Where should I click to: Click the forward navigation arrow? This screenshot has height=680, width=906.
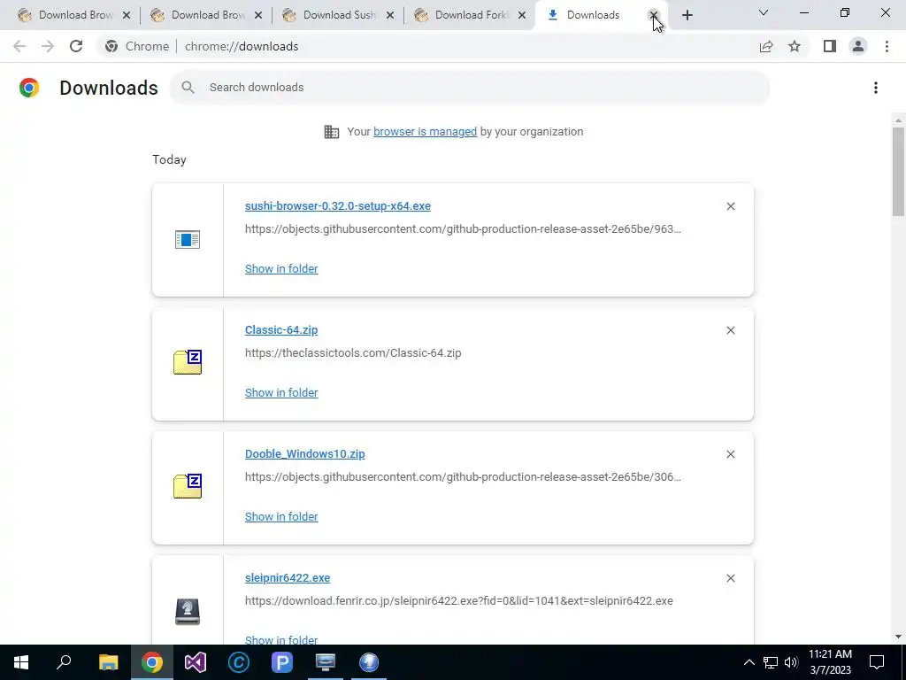(48, 46)
